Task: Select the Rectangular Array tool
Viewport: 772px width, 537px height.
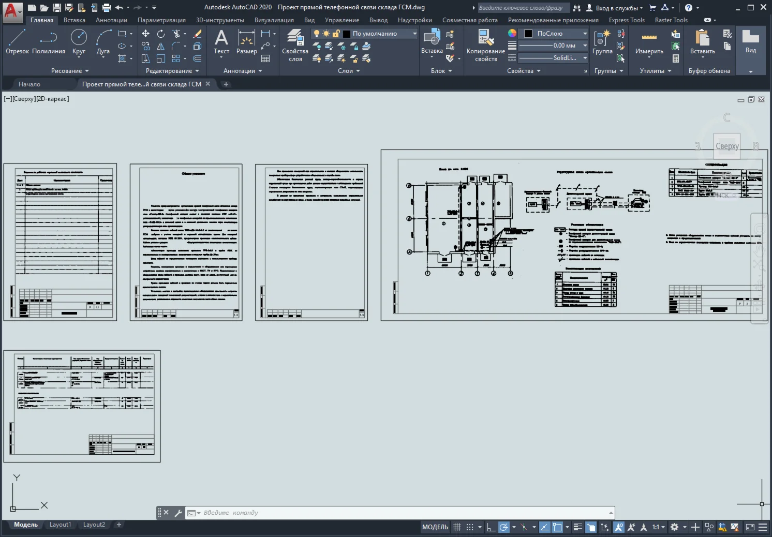Action: click(x=176, y=58)
